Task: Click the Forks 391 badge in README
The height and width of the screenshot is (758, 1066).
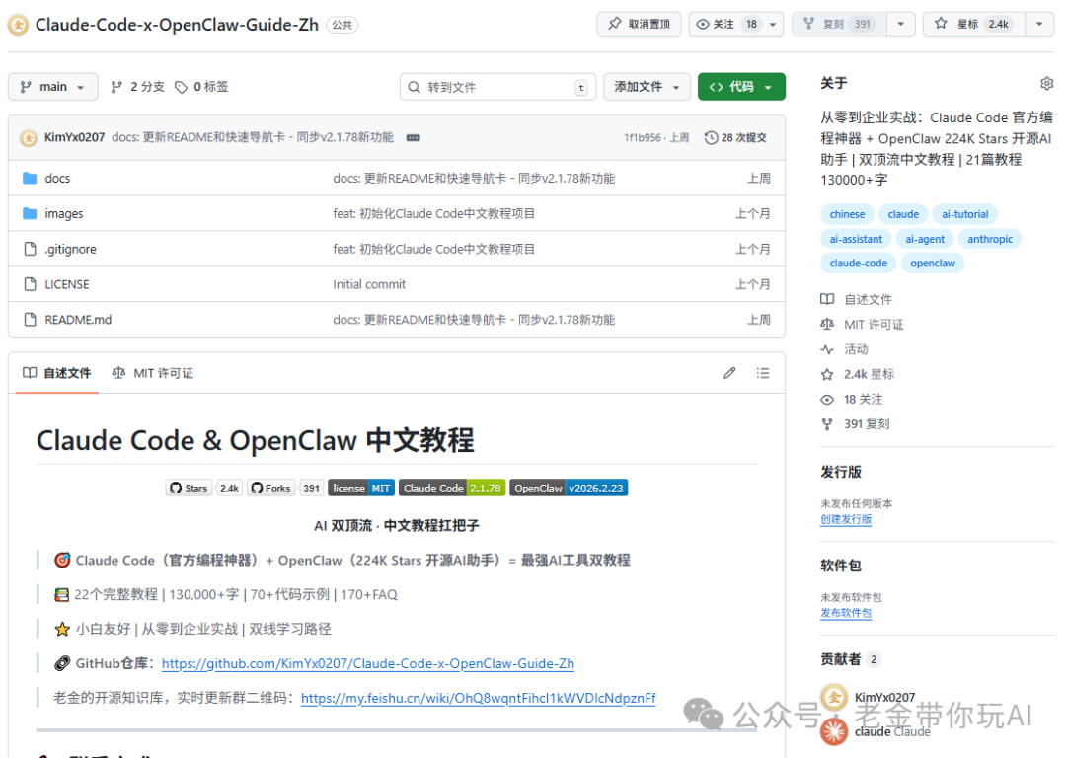Action: pos(285,488)
